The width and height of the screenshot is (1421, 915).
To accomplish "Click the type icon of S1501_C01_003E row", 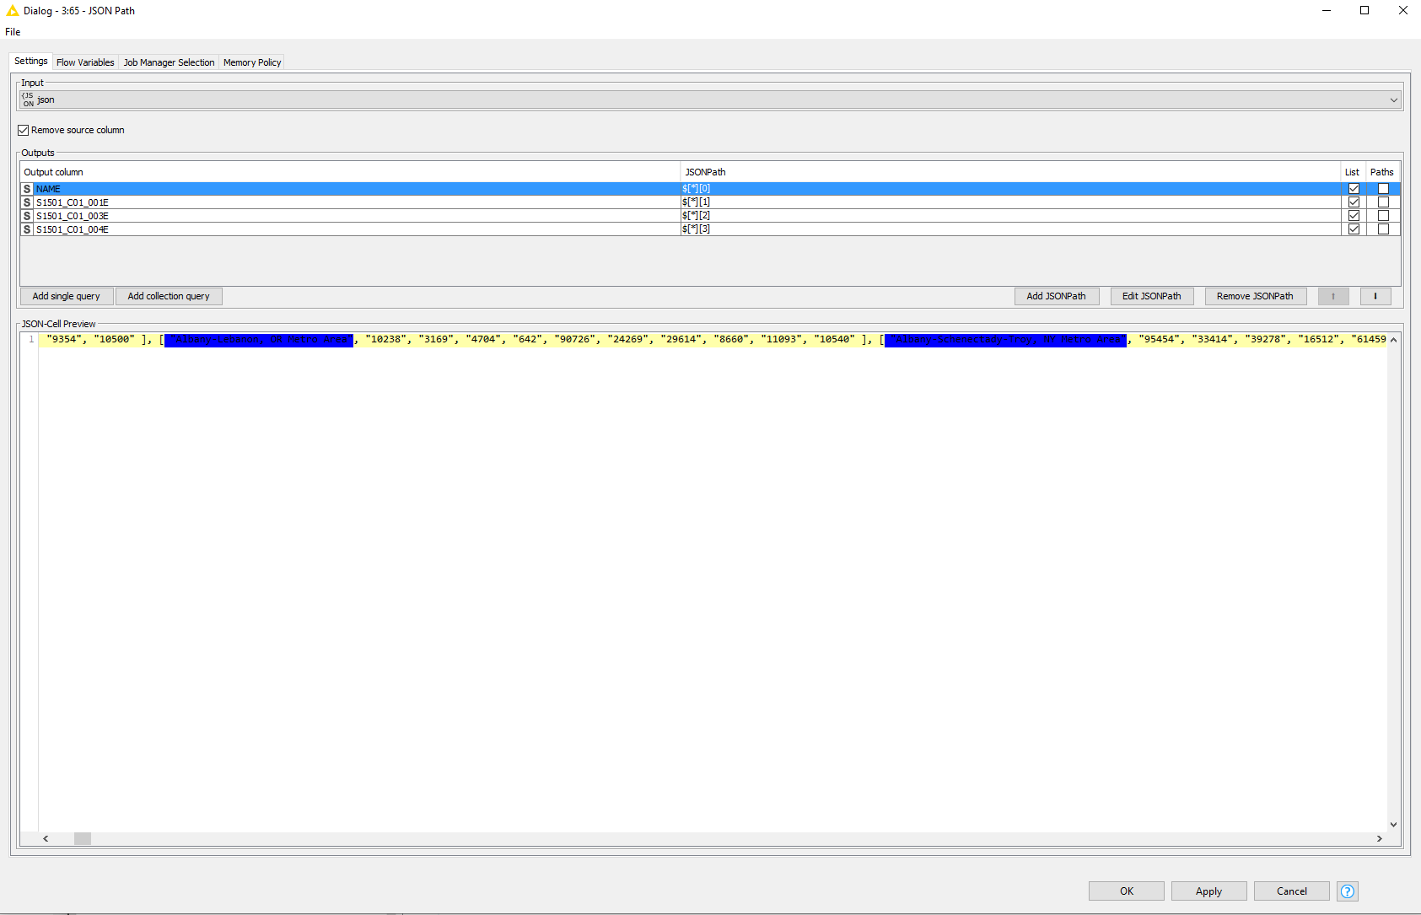I will pyautogui.click(x=27, y=216).
